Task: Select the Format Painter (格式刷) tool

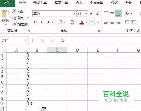Action: click(20, 24)
